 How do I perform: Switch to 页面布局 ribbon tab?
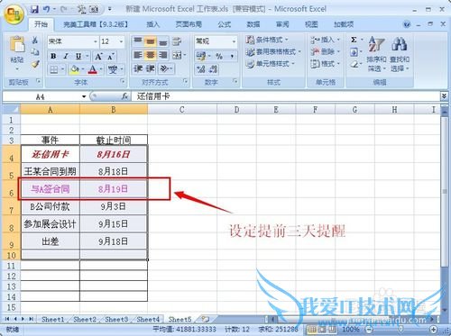click(189, 24)
